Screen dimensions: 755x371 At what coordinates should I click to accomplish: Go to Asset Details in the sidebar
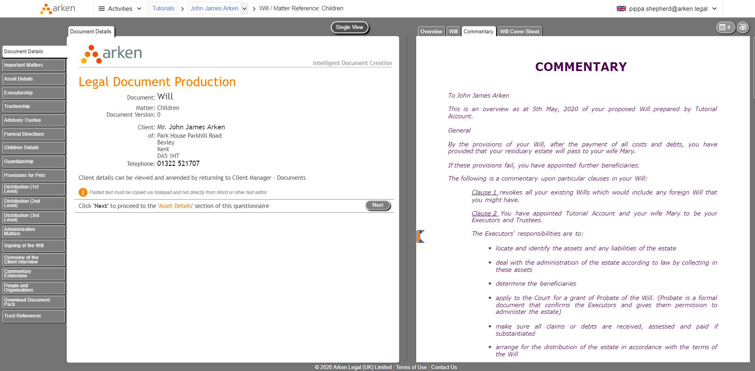(34, 79)
